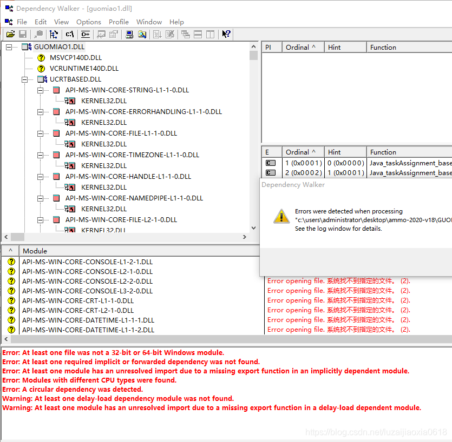The width and height of the screenshot is (452, 442).
Task: Open the Edit menu
Action: [x=41, y=22]
